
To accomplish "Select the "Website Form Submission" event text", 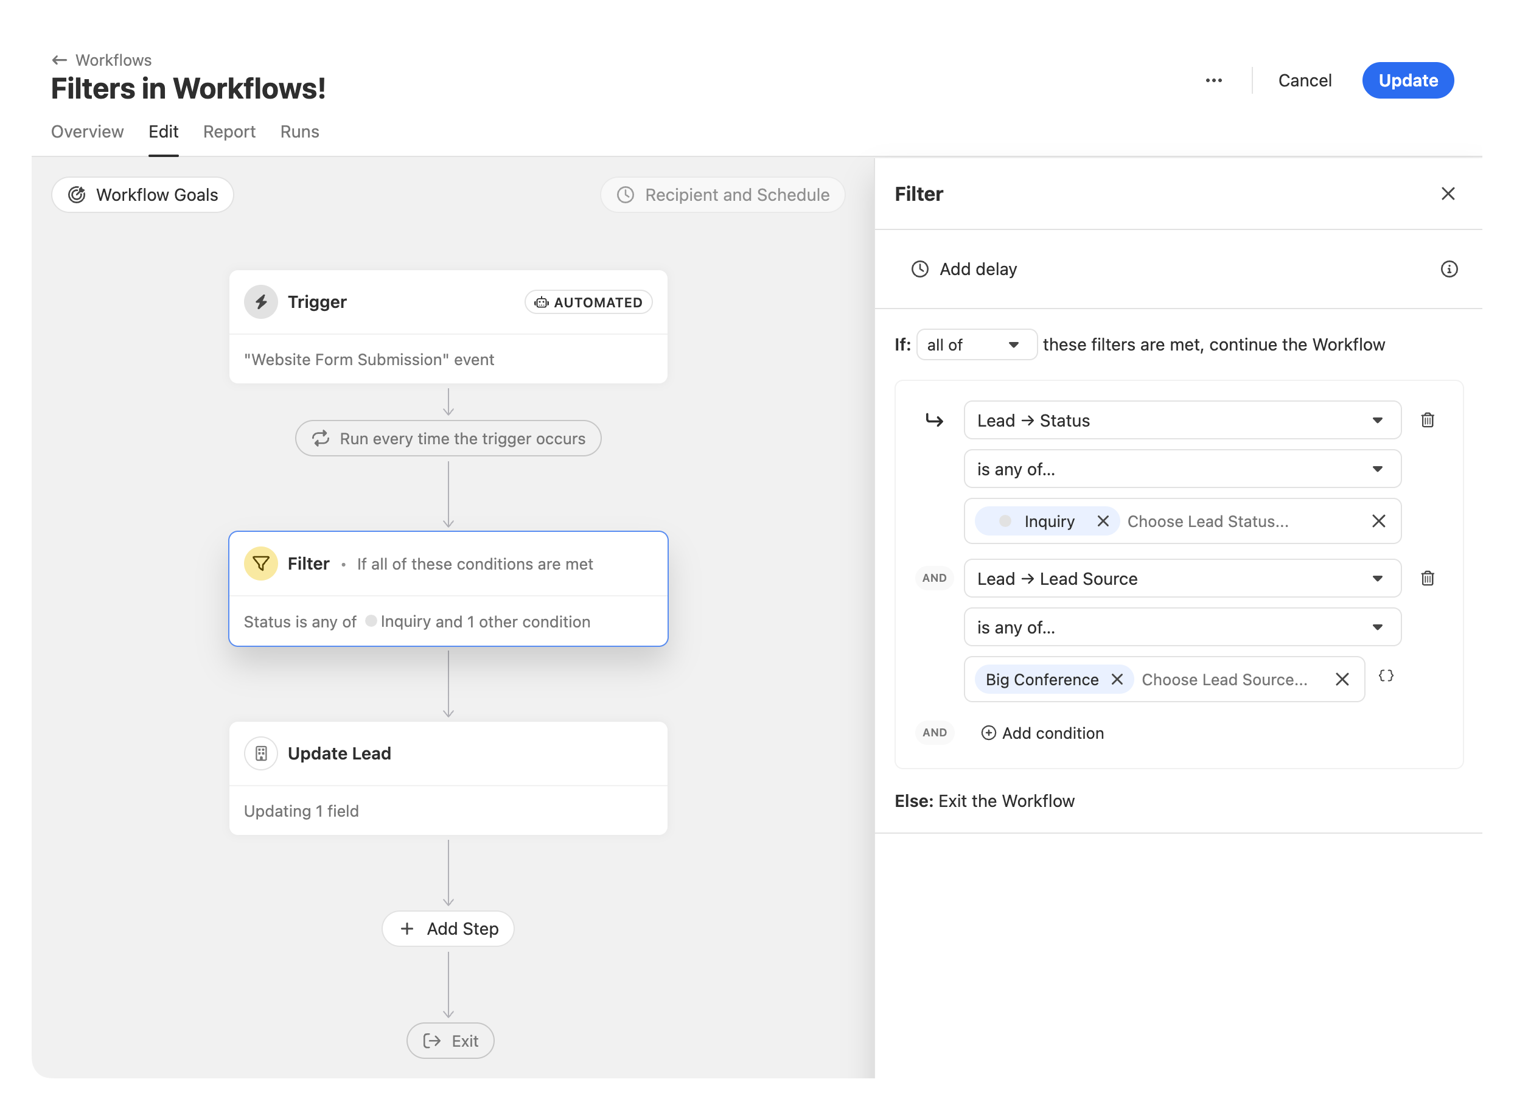I will point(369,360).
